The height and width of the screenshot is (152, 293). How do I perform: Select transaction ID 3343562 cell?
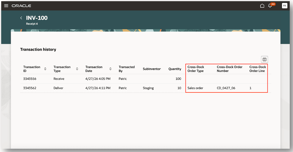pos(30,88)
